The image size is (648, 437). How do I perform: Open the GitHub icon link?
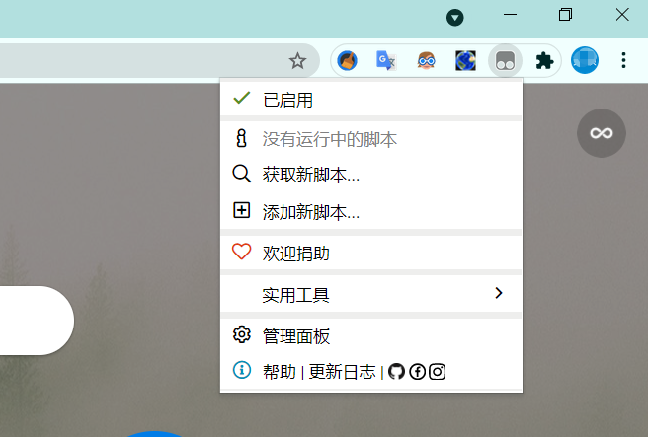[x=396, y=372]
